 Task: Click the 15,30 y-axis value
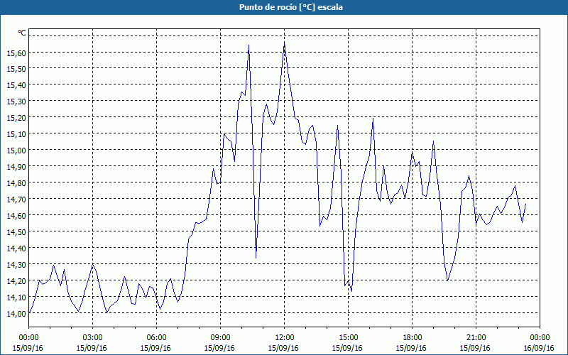pyautogui.click(x=16, y=102)
